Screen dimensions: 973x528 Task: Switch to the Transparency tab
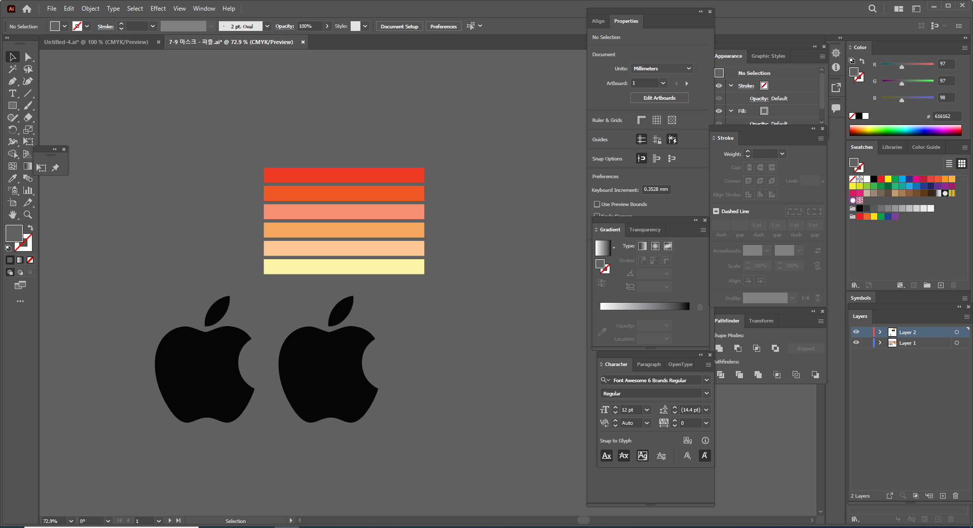(645, 230)
